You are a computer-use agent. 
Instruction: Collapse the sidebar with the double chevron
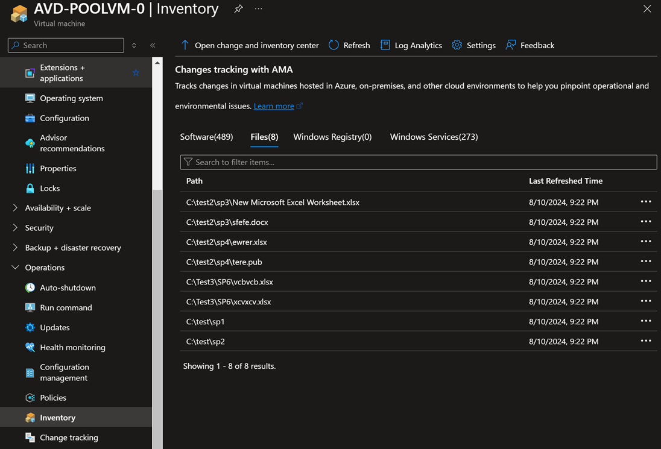click(153, 45)
